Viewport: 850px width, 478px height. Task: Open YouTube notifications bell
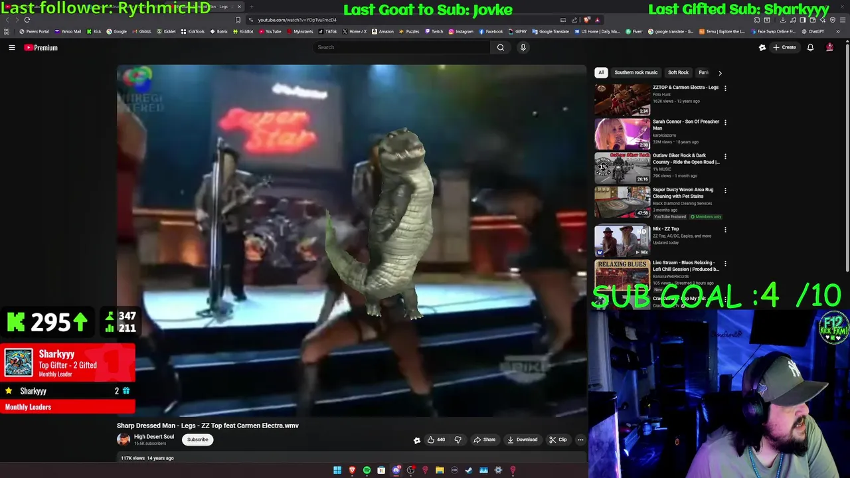(810, 47)
